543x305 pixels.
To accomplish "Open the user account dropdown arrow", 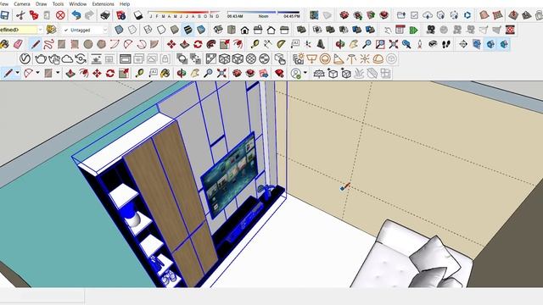I will pos(305,73).
